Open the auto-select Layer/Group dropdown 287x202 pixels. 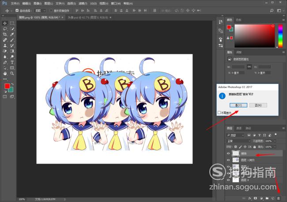coord(41,11)
